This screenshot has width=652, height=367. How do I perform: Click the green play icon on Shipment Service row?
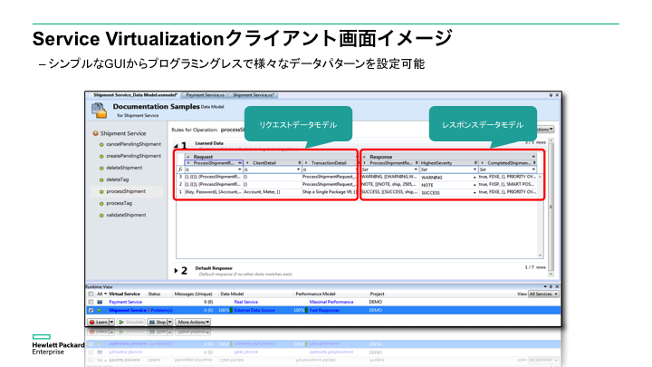(x=100, y=311)
